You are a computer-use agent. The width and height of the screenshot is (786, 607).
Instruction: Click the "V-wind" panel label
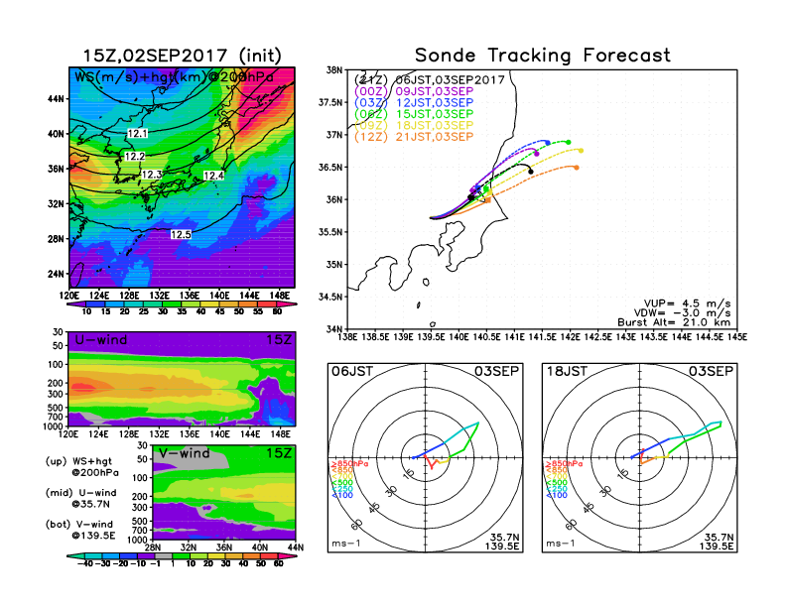pyautogui.click(x=184, y=453)
